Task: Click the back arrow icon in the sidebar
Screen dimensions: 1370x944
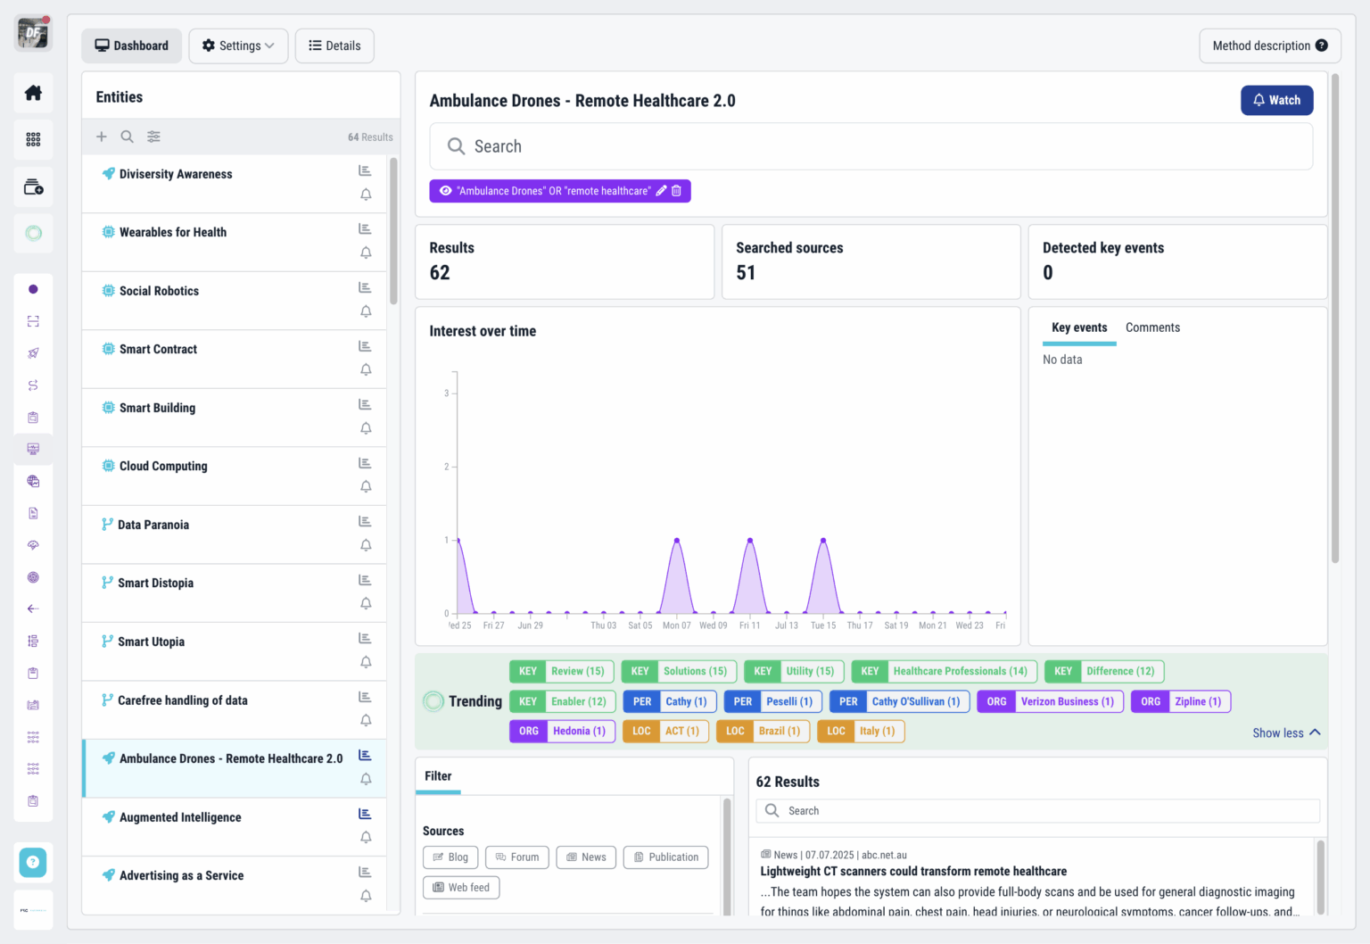Action: click(33, 609)
